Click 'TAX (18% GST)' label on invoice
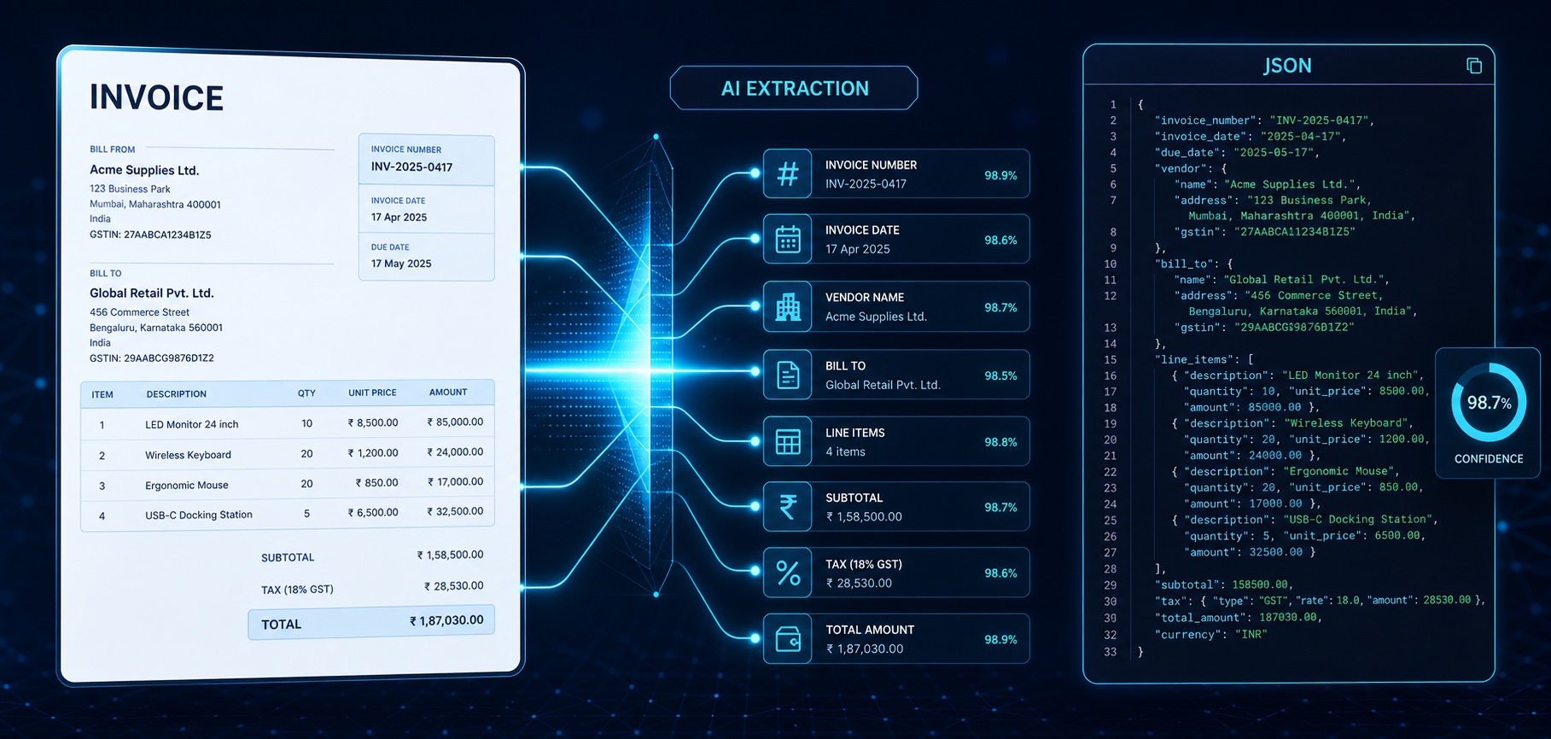The width and height of the screenshot is (1551, 739). [x=297, y=590]
